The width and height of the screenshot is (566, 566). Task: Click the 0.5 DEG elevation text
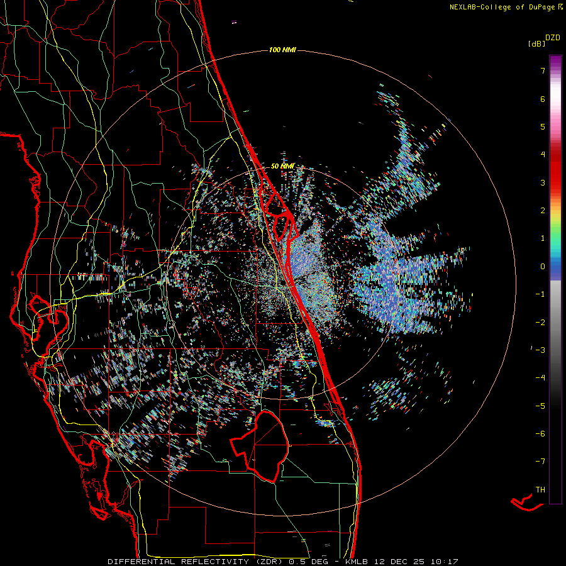310,562
